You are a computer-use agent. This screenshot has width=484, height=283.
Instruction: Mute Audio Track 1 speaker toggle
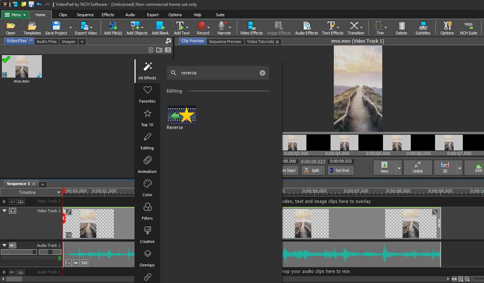tap(13, 245)
